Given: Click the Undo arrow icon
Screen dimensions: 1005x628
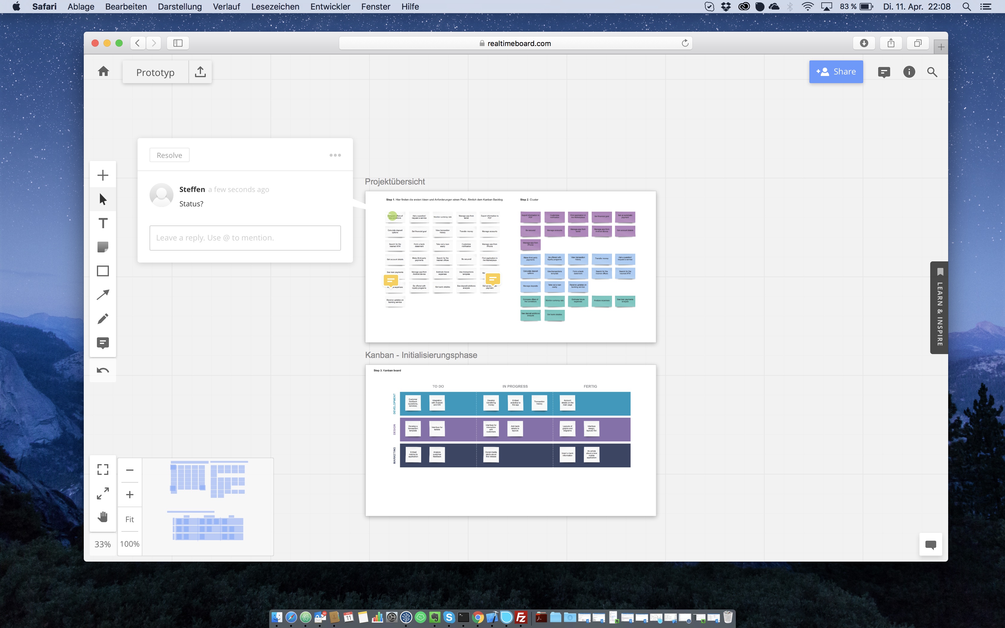Looking at the screenshot, I should pyautogui.click(x=103, y=370).
